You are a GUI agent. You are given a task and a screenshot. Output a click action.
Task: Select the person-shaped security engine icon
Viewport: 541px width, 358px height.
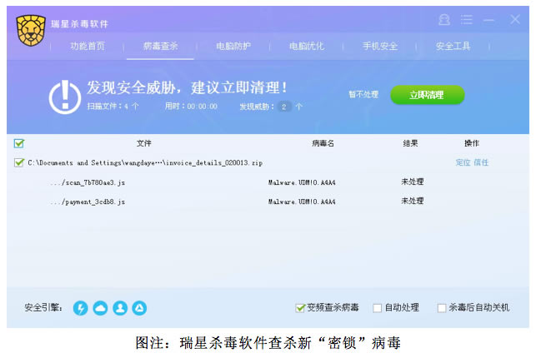click(120, 308)
